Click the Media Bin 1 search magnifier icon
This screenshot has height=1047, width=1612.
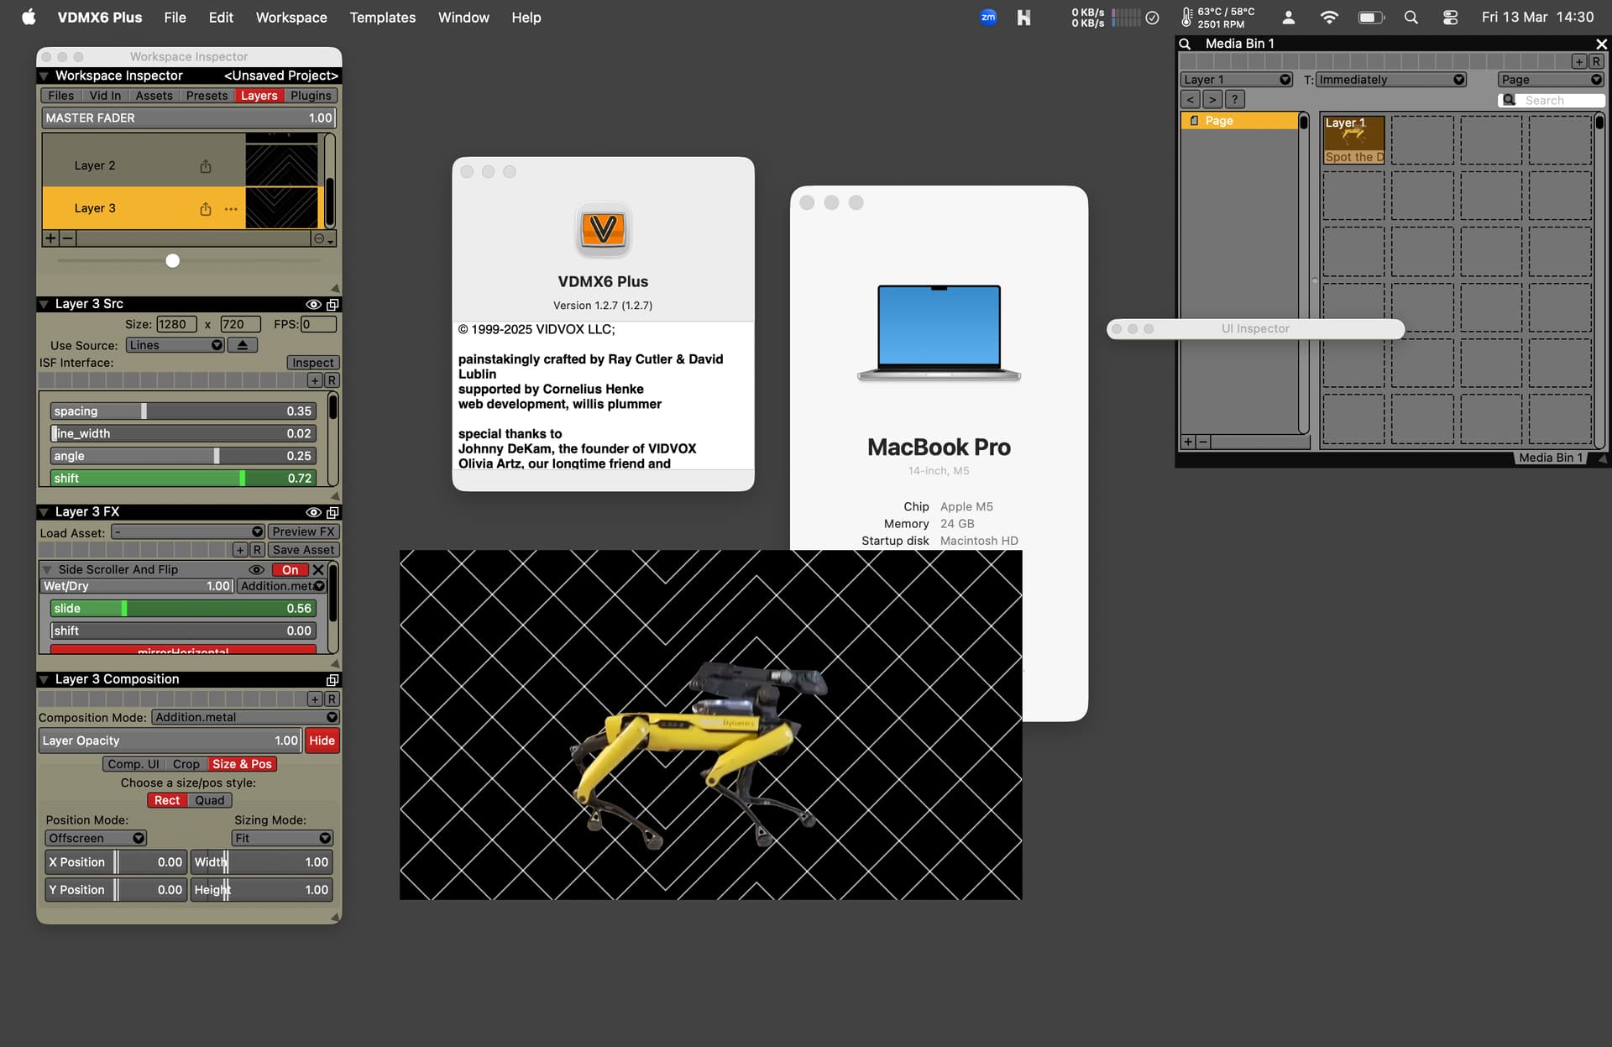(x=1185, y=44)
